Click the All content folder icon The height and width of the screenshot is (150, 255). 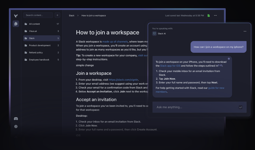26,24
